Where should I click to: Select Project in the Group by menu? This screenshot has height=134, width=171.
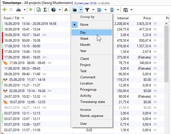coord(85,65)
